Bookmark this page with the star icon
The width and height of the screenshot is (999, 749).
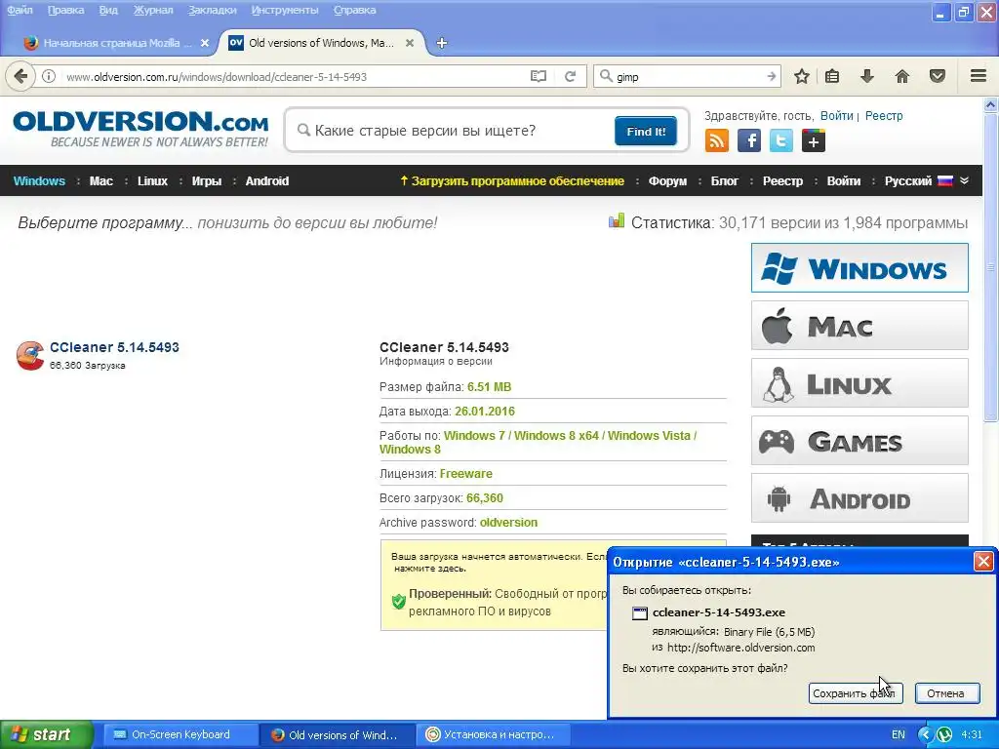[x=802, y=76]
